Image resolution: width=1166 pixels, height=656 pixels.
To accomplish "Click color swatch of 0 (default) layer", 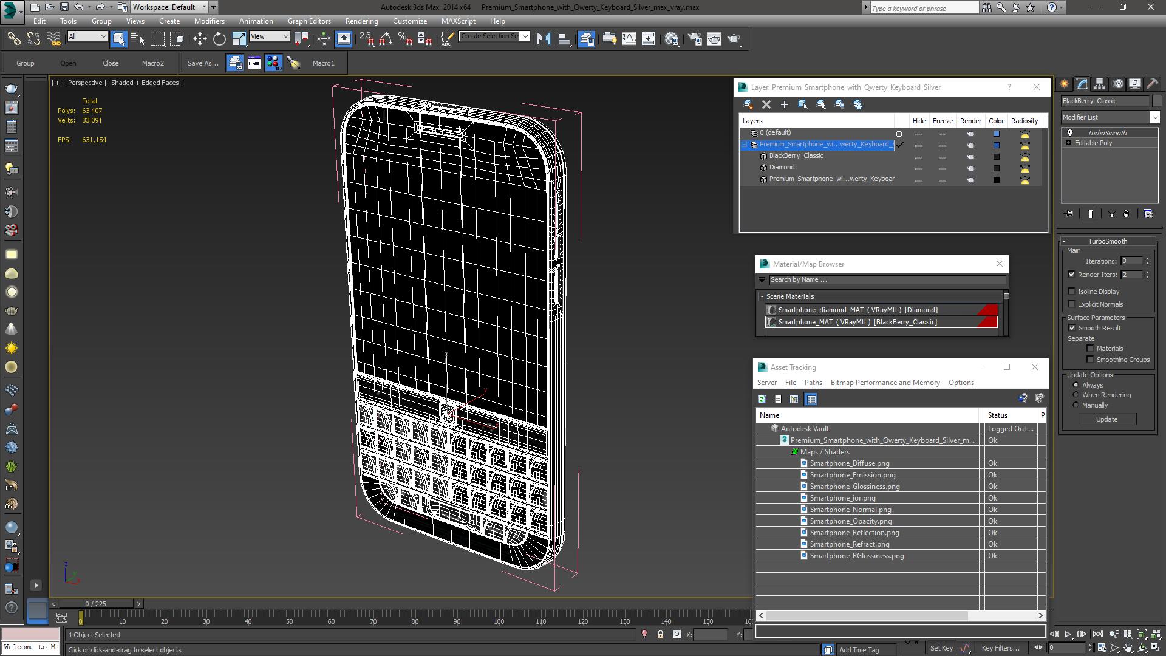I will (x=996, y=134).
